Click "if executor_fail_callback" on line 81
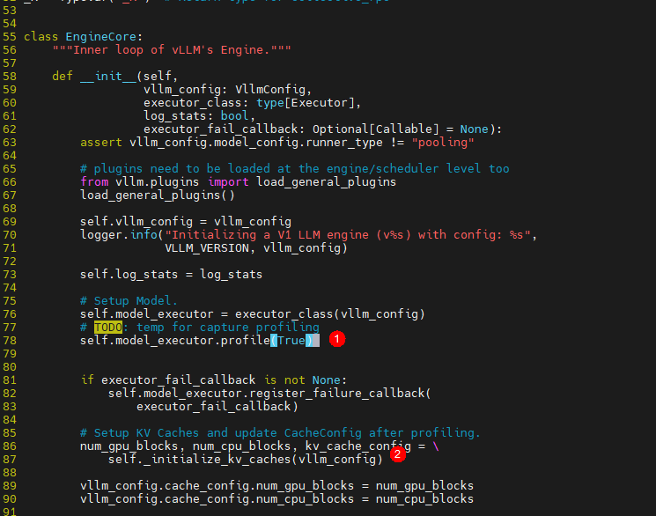656x516 pixels. coord(168,380)
